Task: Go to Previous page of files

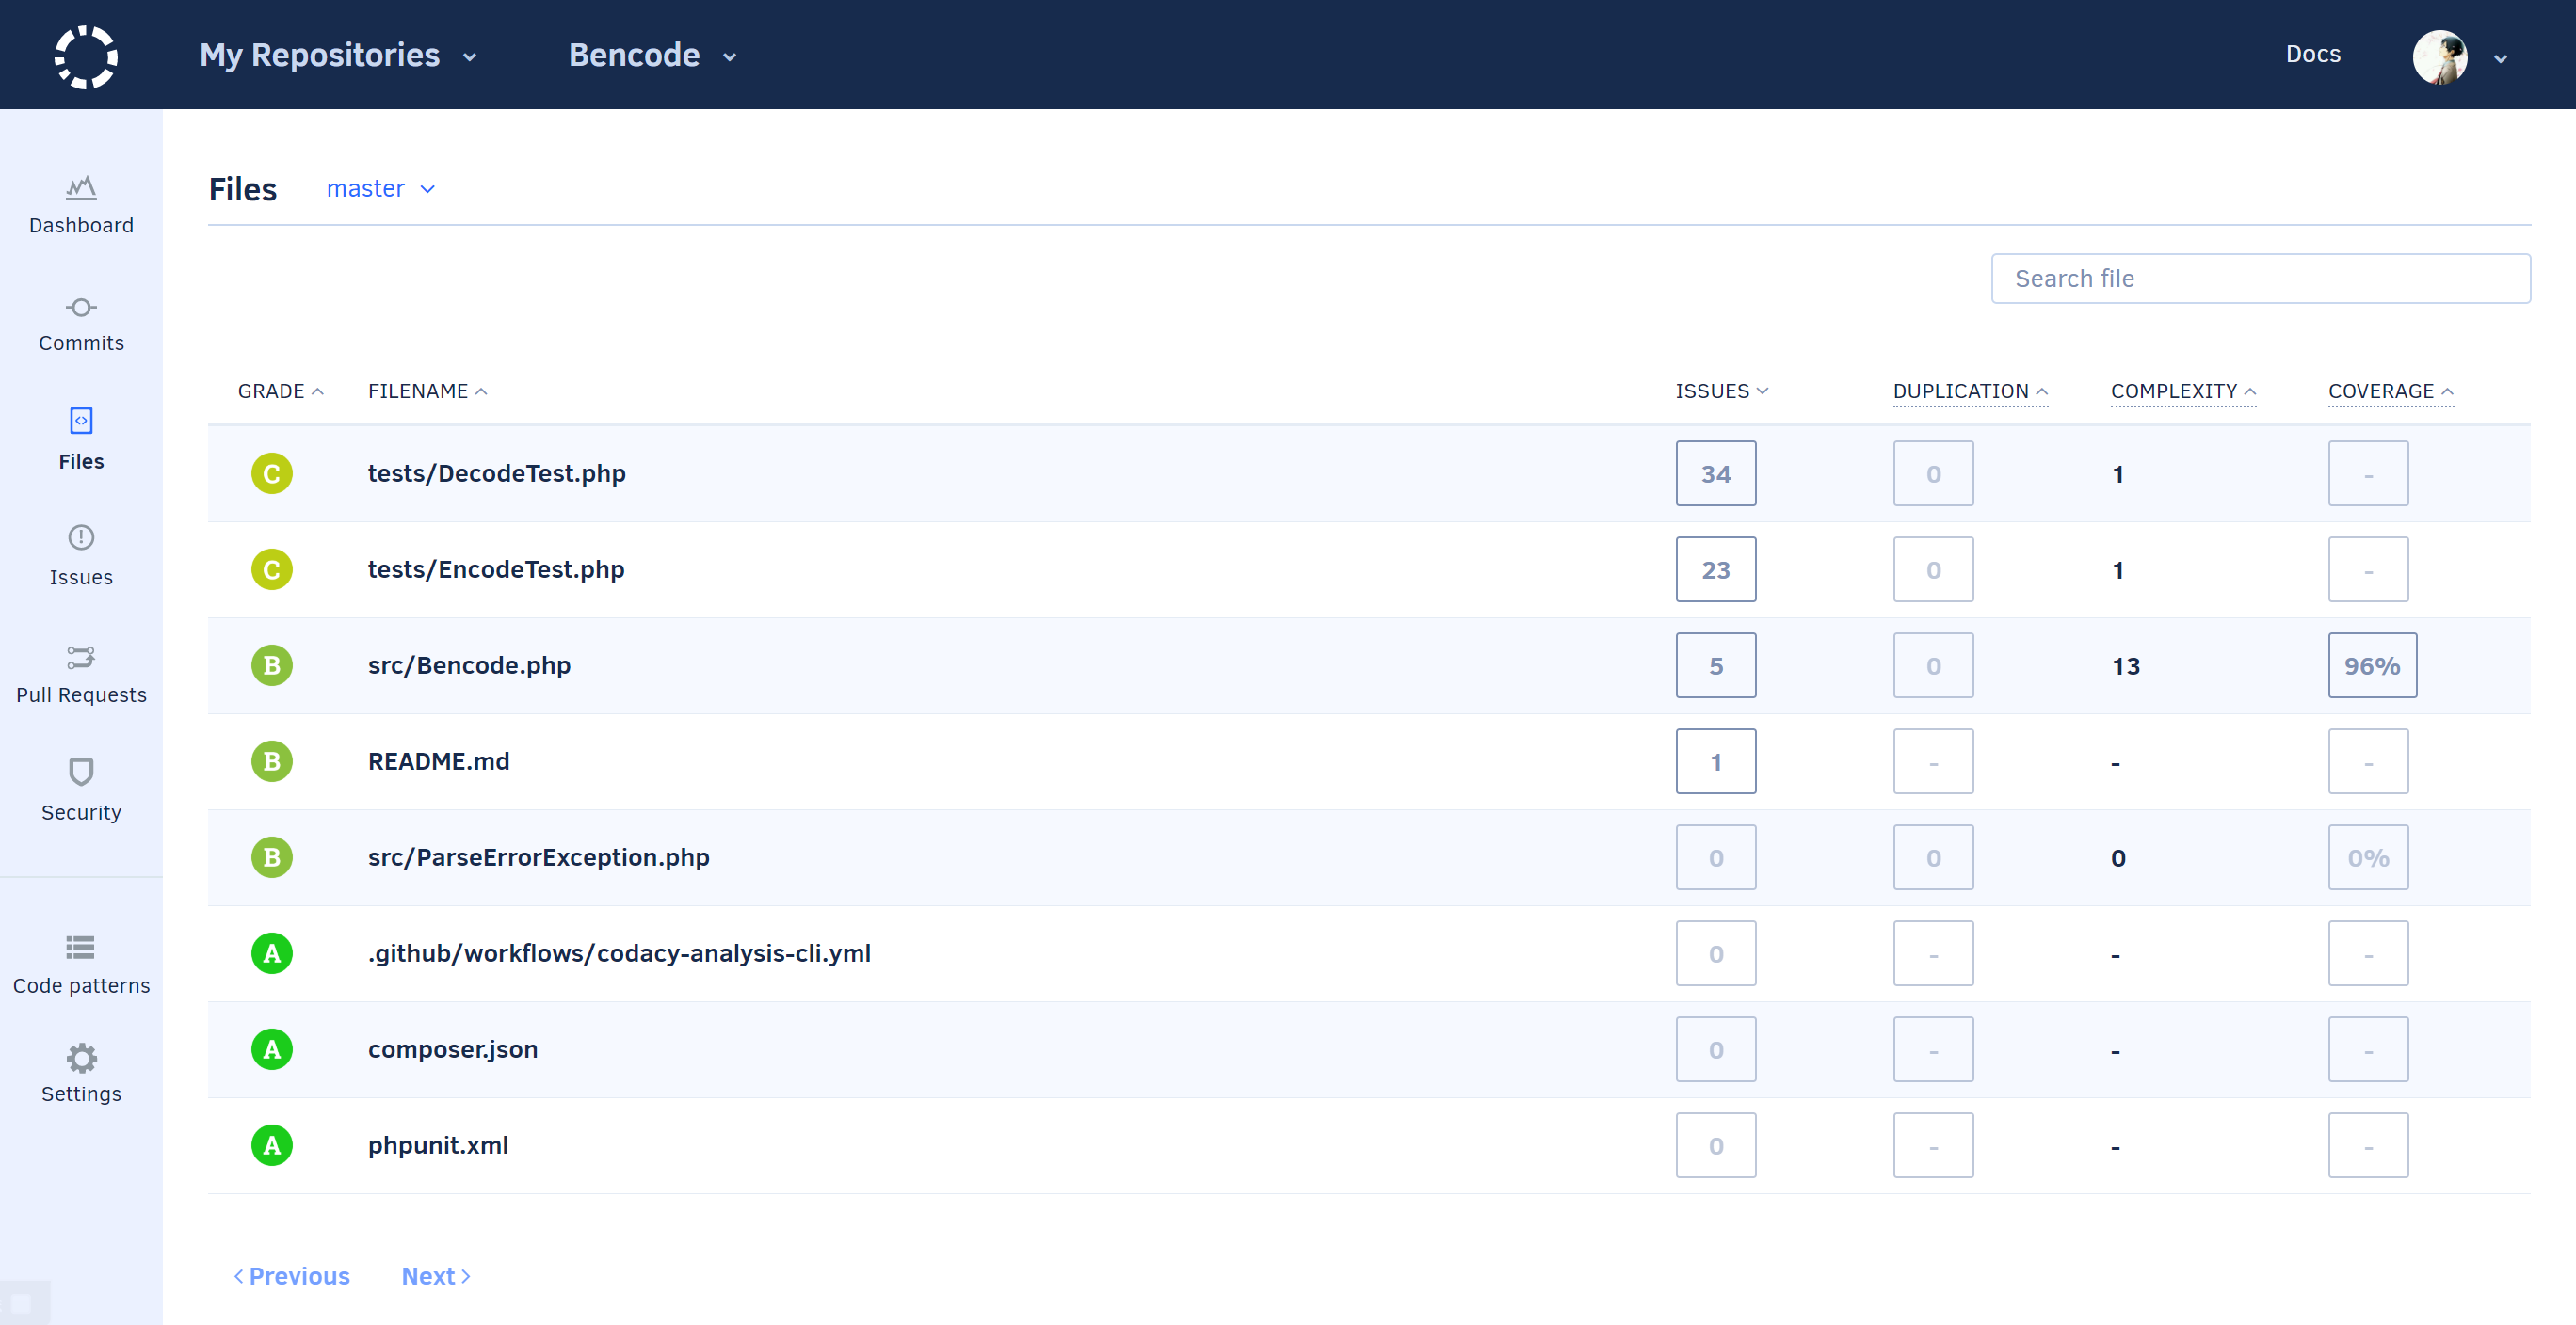Action: 291,1276
